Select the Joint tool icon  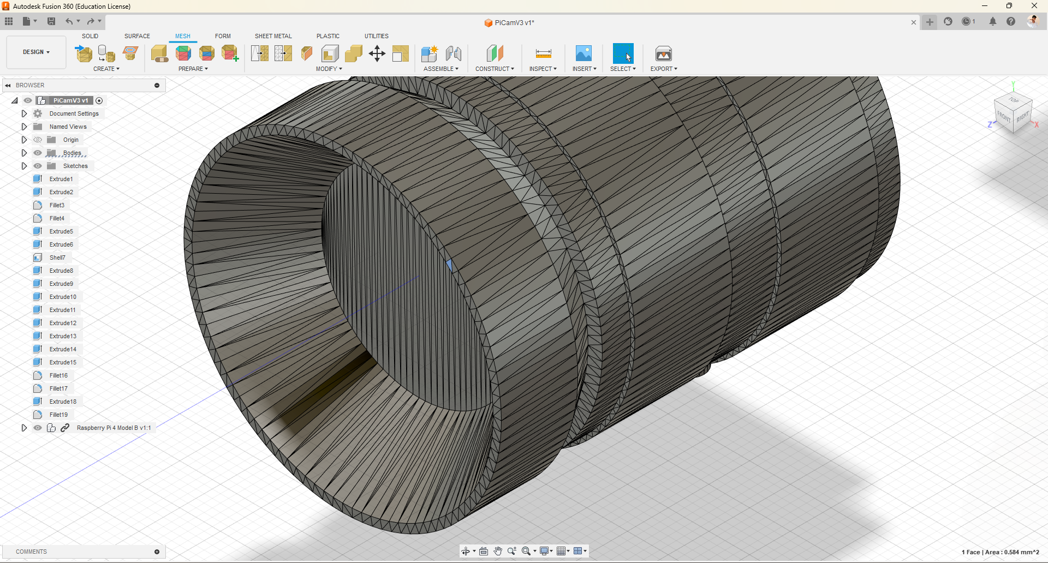[454, 53]
